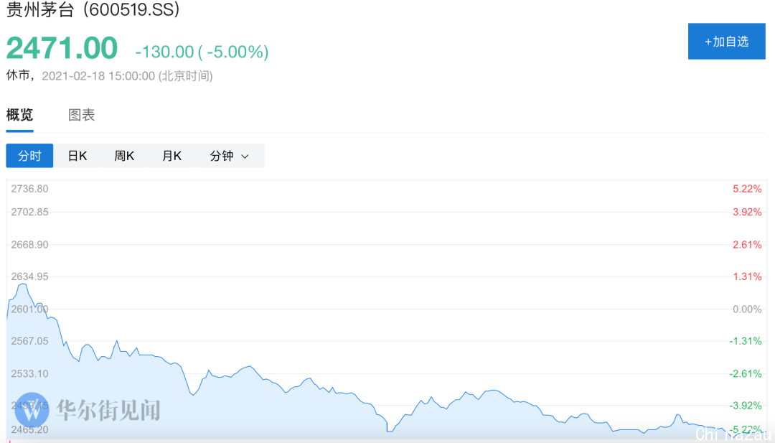The image size is (775, 443).
Task: Click the current price 2471.00
Action: tap(62, 48)
